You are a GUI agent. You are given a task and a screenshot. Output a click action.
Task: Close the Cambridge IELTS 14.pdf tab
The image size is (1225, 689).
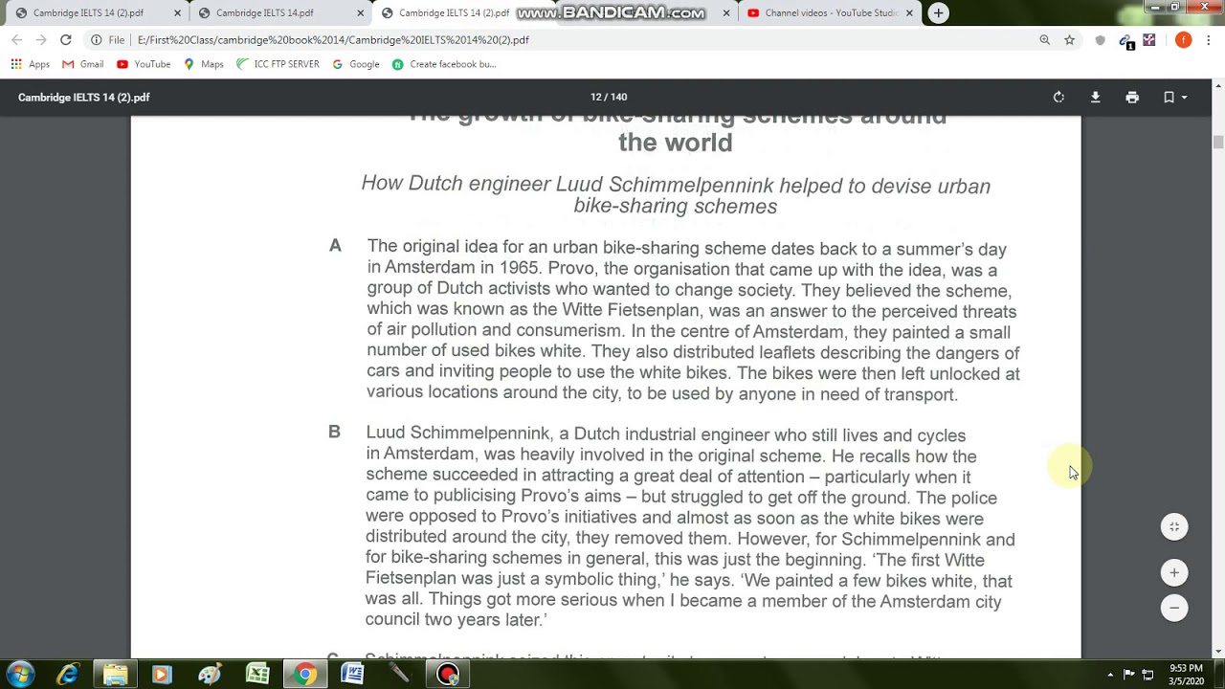[x=360, y=13]
